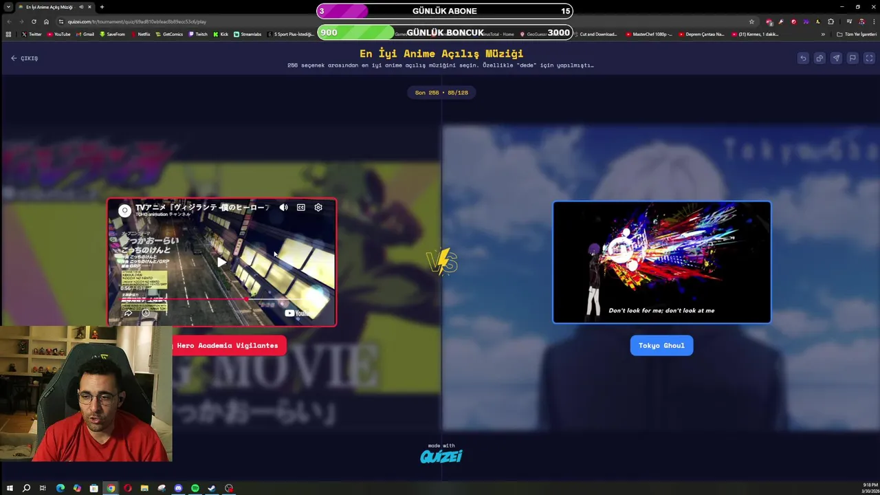Open Spotify from the taskbar
The height and width of the screenshot is (495, 880).
coord(195,488)
